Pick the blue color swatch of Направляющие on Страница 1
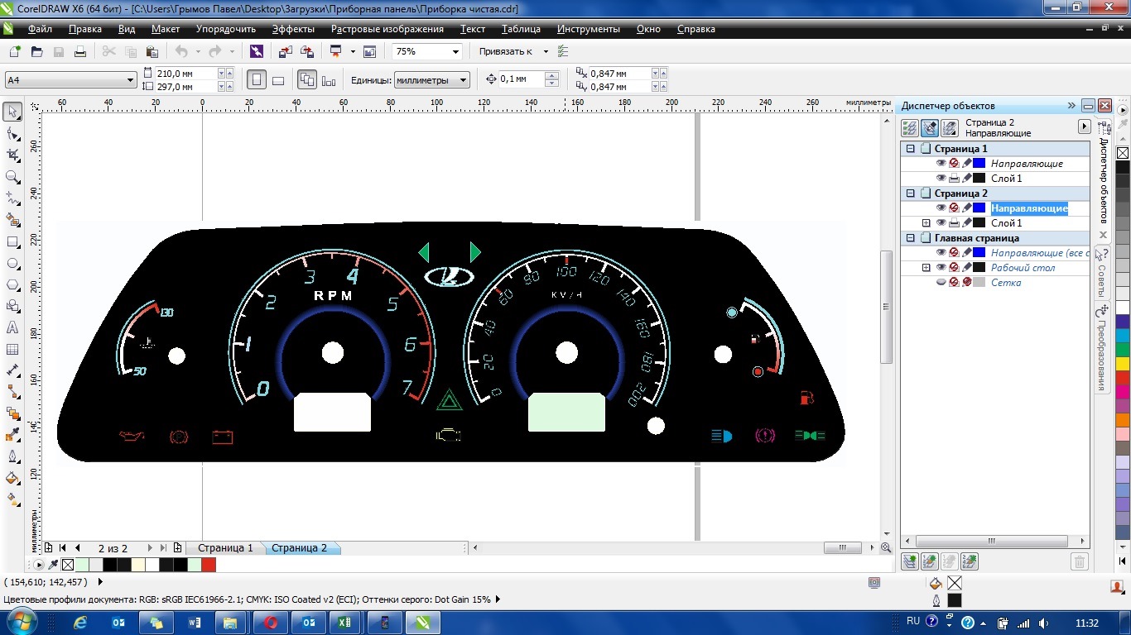Screen dimensions: 1131x635 979,164
